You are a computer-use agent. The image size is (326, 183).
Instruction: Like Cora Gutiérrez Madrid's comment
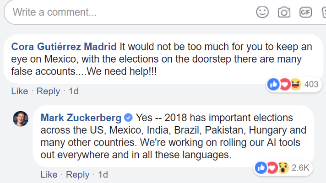click(x=20, y=91)
